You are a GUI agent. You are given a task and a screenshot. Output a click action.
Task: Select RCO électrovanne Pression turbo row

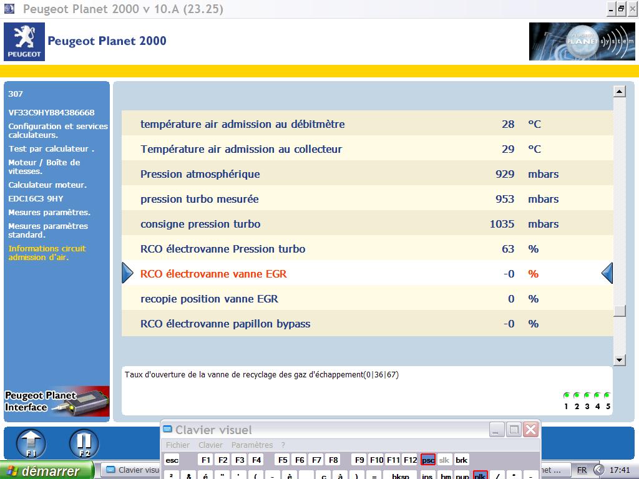pos(367,248)
